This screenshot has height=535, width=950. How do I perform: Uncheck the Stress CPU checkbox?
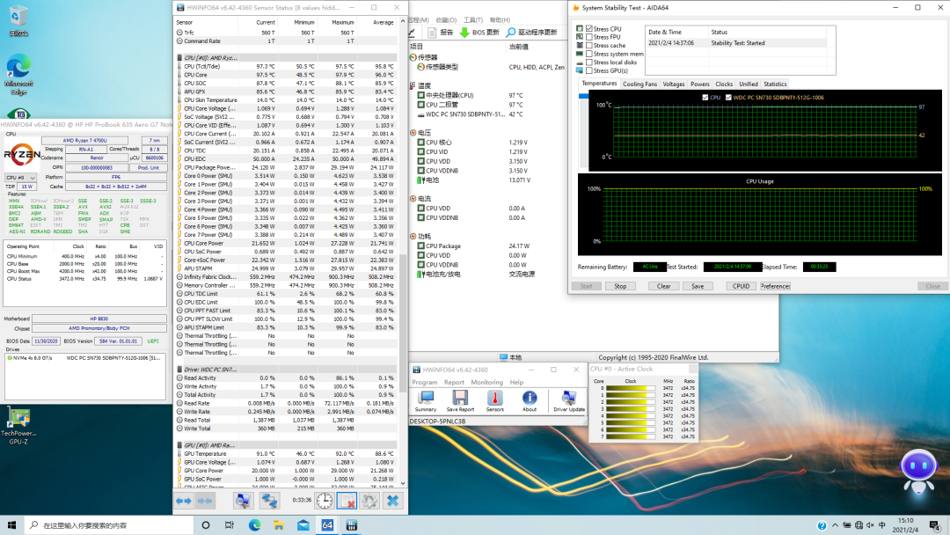click(589, 29)
